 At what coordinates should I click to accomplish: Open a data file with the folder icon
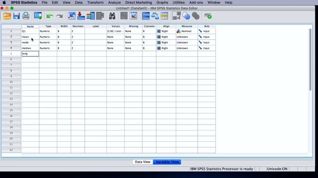(x=7, y=16)
